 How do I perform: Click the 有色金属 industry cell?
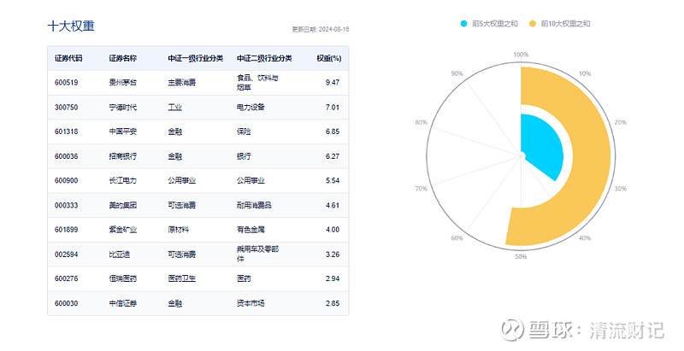tap(251, 230)
